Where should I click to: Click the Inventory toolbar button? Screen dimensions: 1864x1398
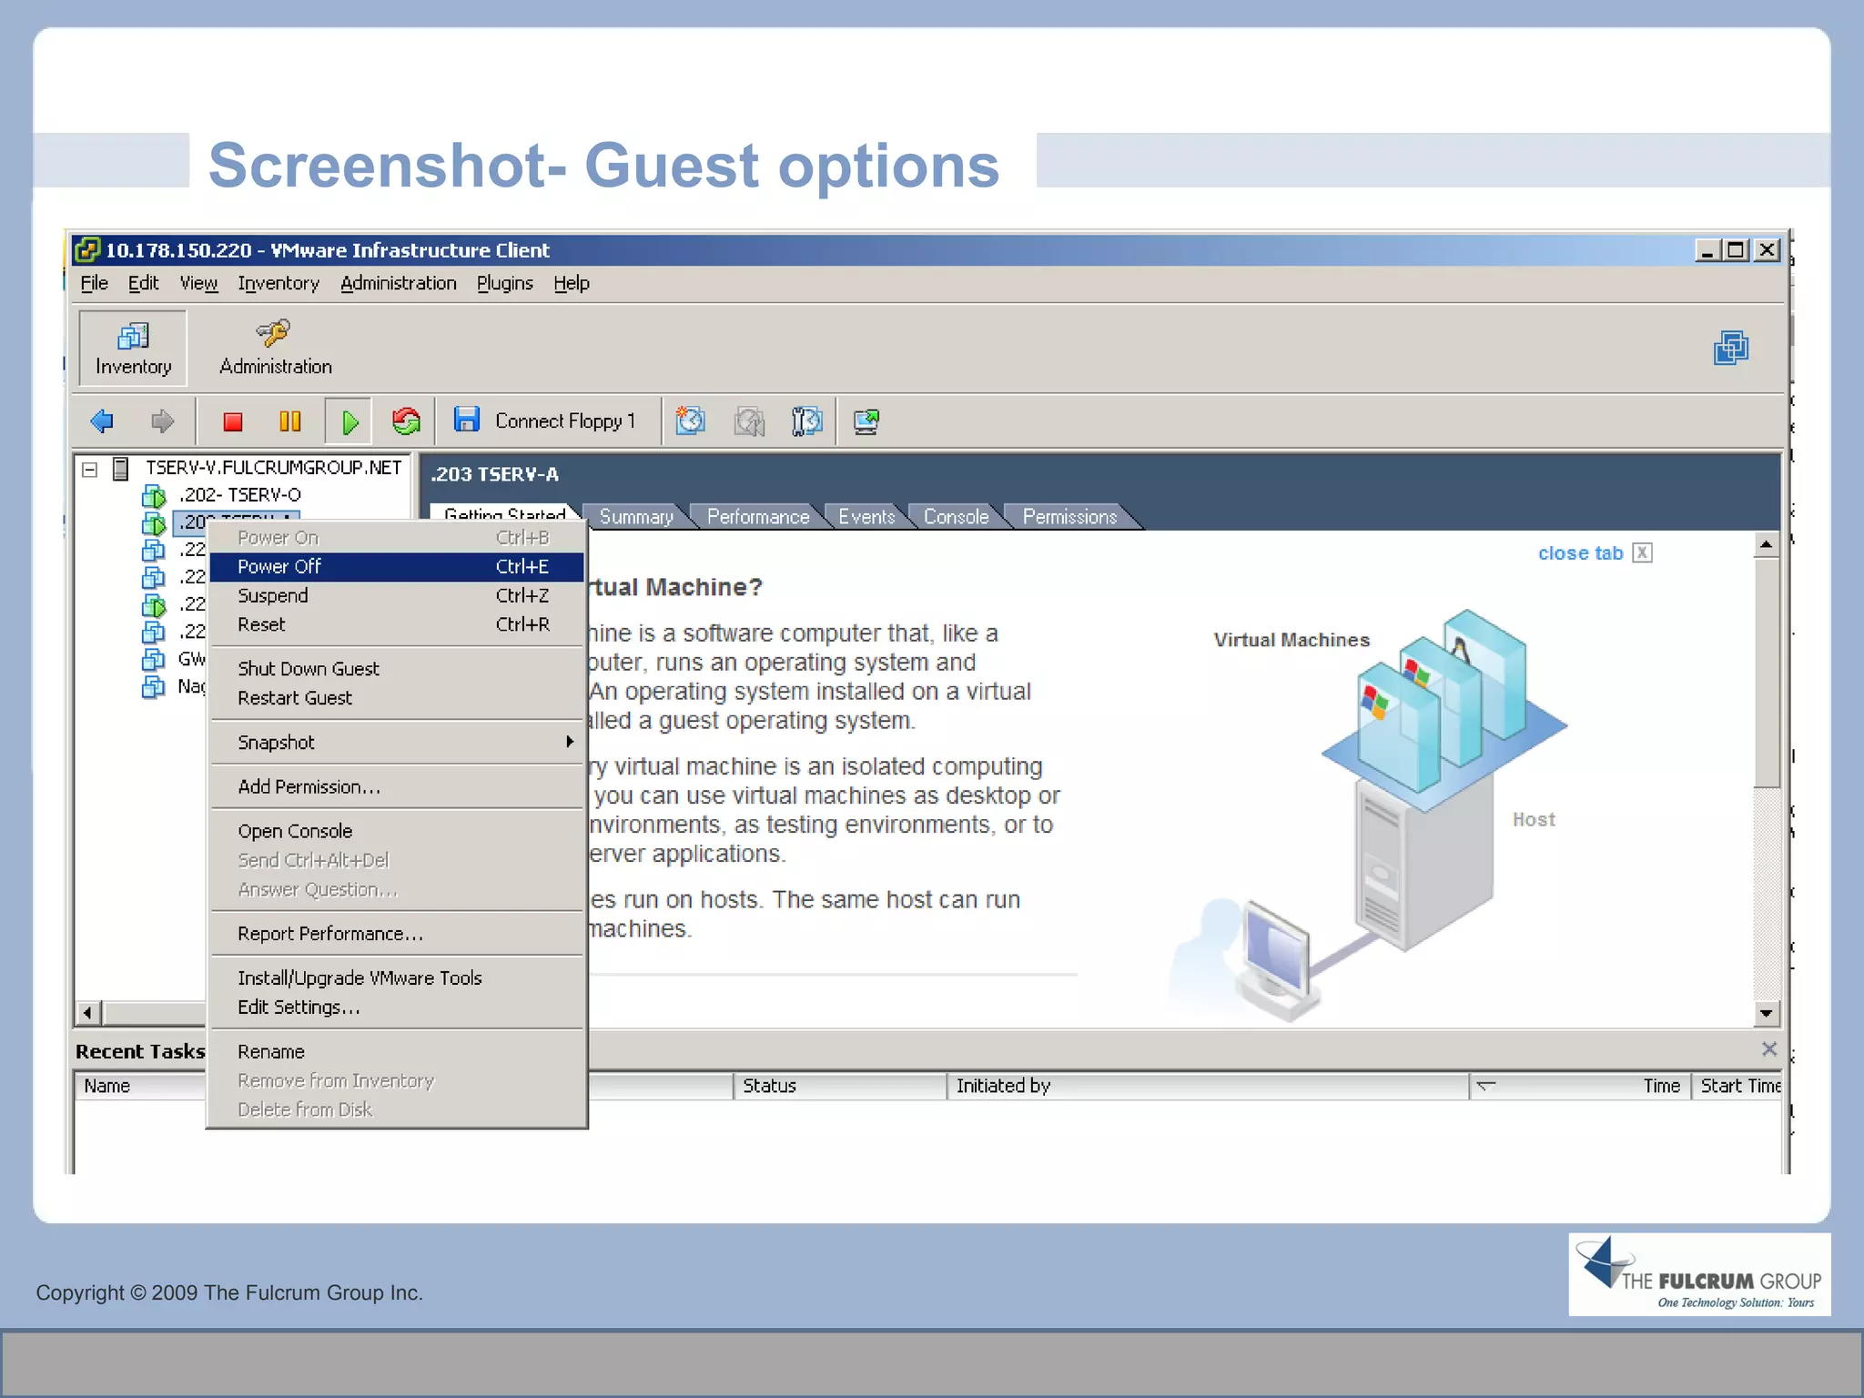click(x=133, y=348)
